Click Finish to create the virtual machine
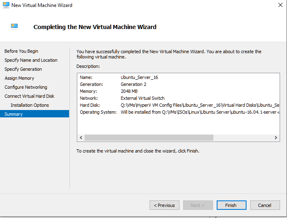This screenshot has height=218, width=287. [231, 205]
